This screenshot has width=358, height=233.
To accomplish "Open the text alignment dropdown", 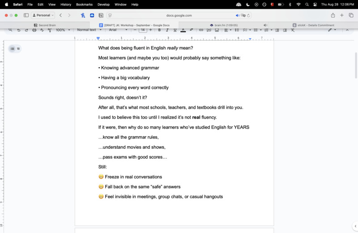I will [x=228, y=30].
